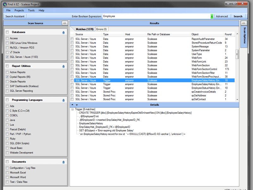Viewport: 253px width, 190px height.
Task: Check the SQL (DBA Scripts) checkbox
Action: tap(7, 143)
